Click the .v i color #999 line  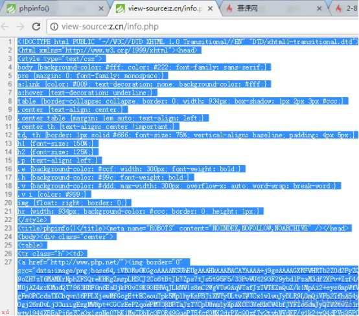pyautogui.click(x=54, y=194)
